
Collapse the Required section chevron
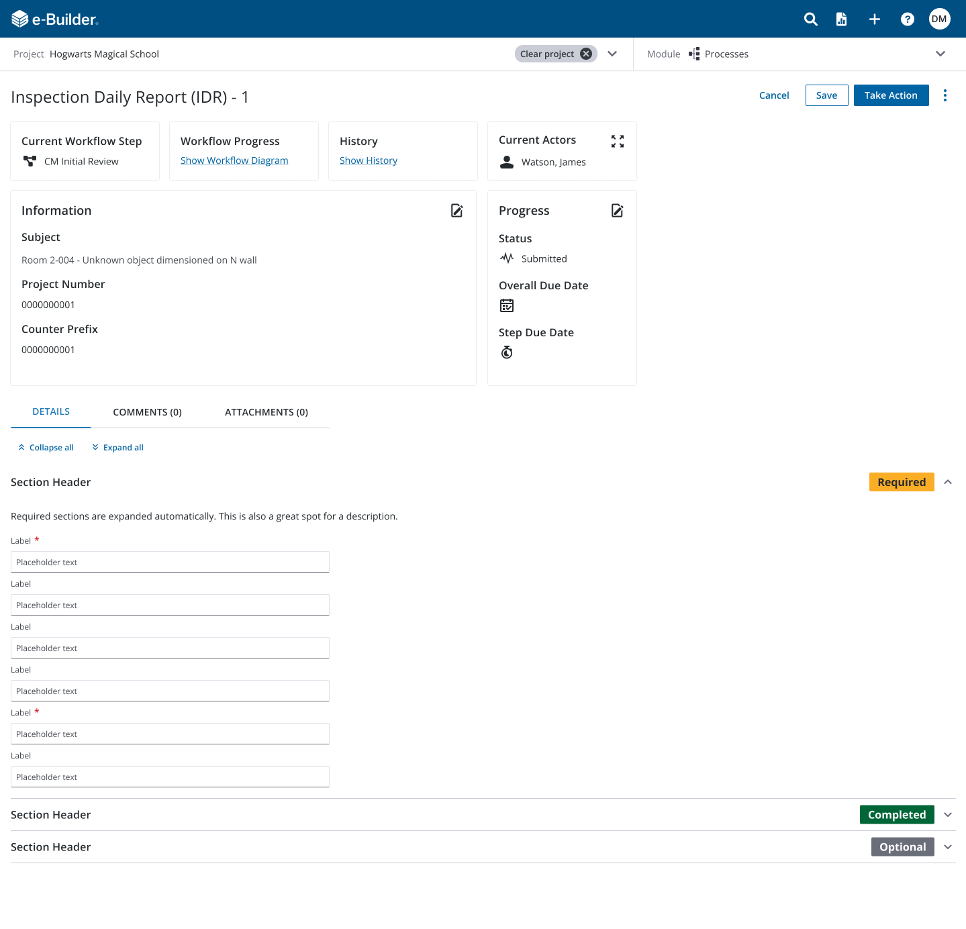[948, 482]
